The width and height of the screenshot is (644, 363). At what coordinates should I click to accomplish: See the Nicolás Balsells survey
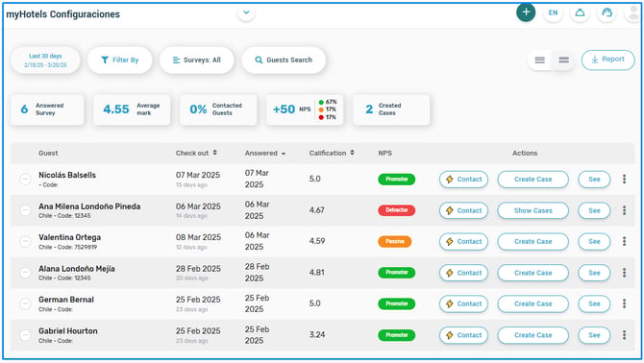(594, 180)
